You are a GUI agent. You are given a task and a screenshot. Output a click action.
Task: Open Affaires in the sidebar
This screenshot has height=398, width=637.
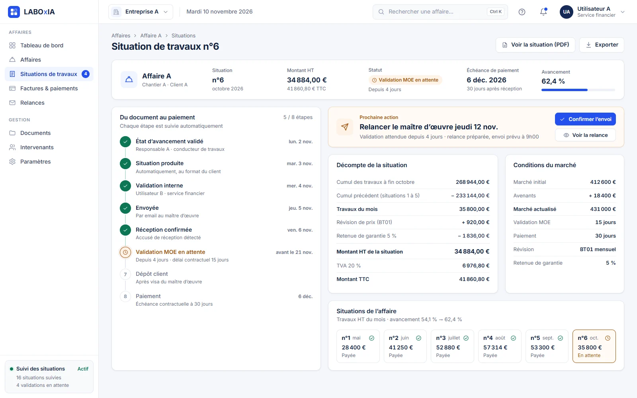point(49,60)
